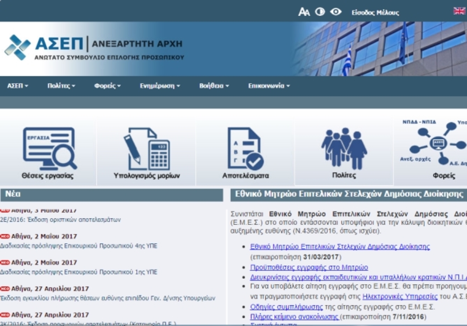The width and height of the screenshot is (467, 326).
Task: Open news Έκδοση εγκυκλίου πλήρωσης θέσεων ευθύνης
Action: coord(107,298)
